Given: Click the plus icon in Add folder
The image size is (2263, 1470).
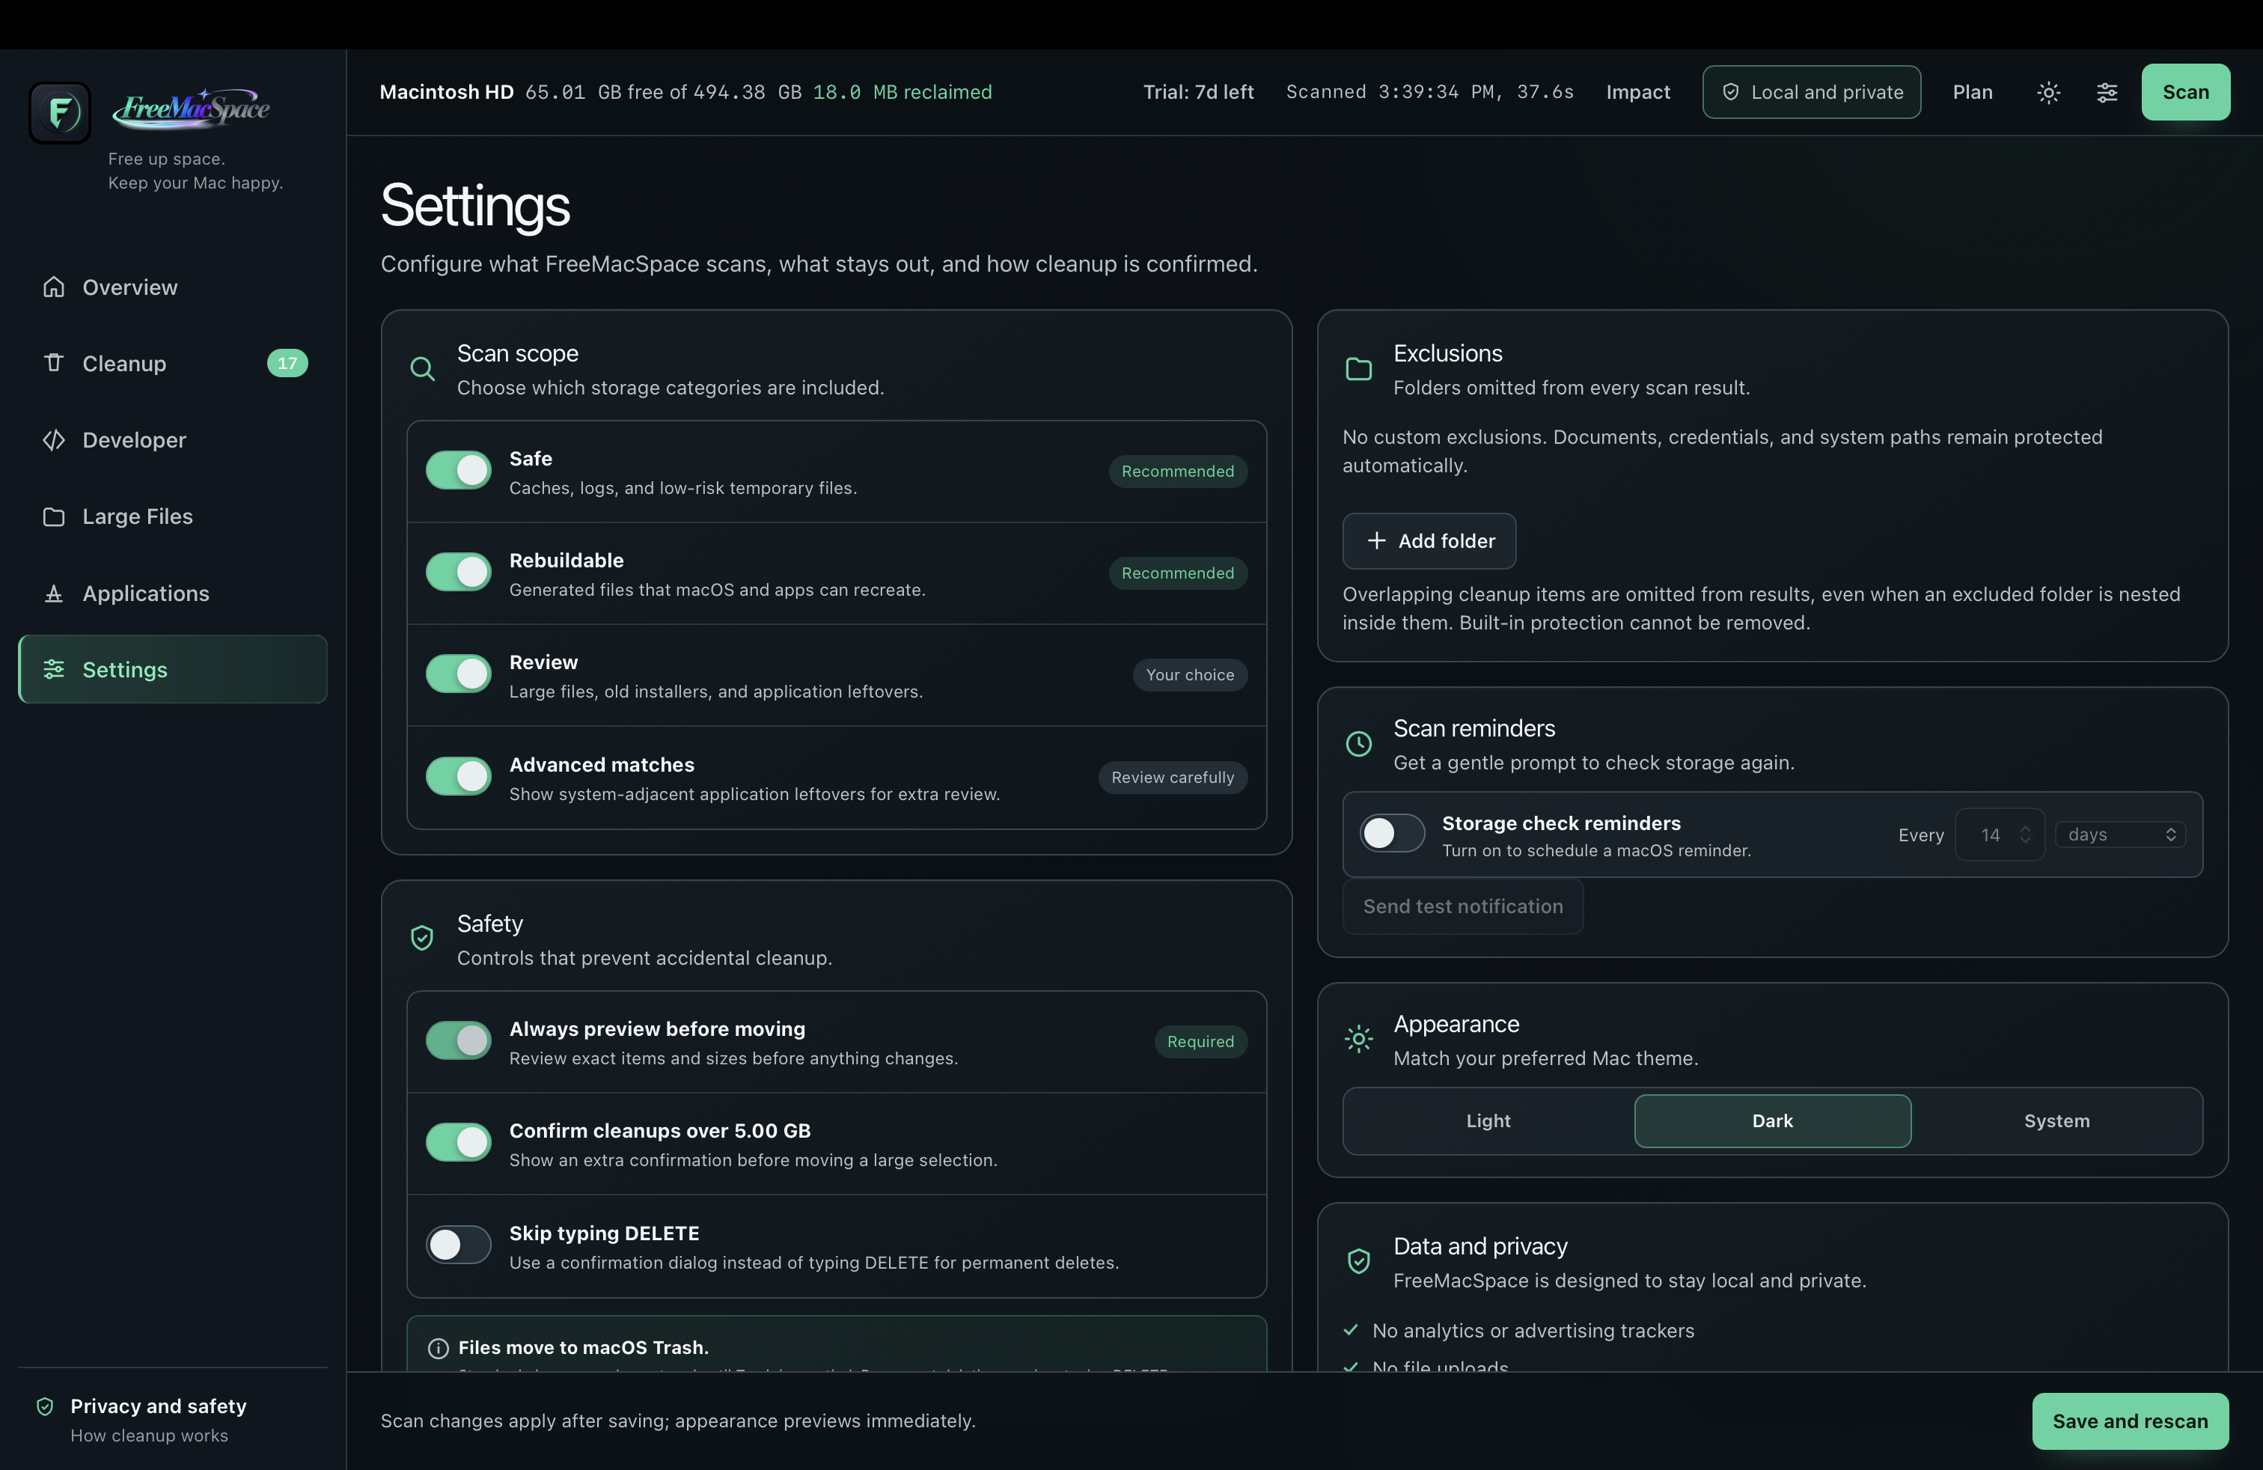Looking at the screenshot, I should [x=1377, y=540].
